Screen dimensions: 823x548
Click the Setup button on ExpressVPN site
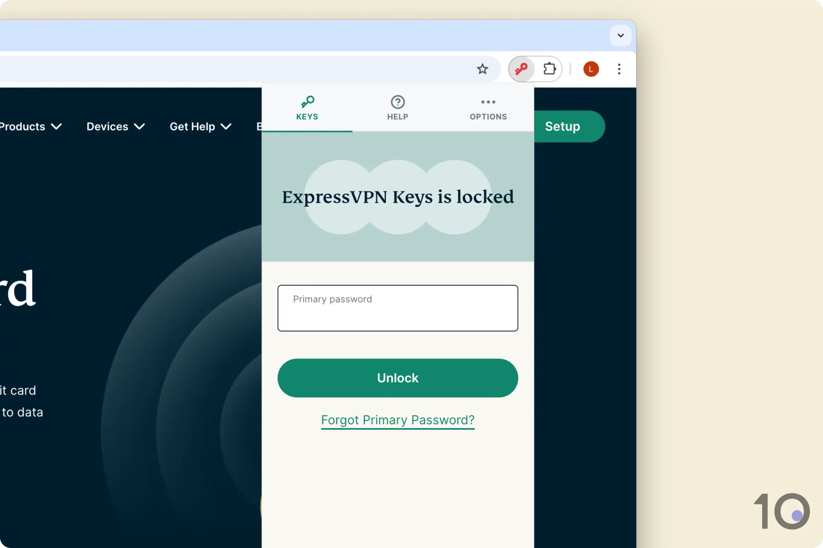pos(562,127)
